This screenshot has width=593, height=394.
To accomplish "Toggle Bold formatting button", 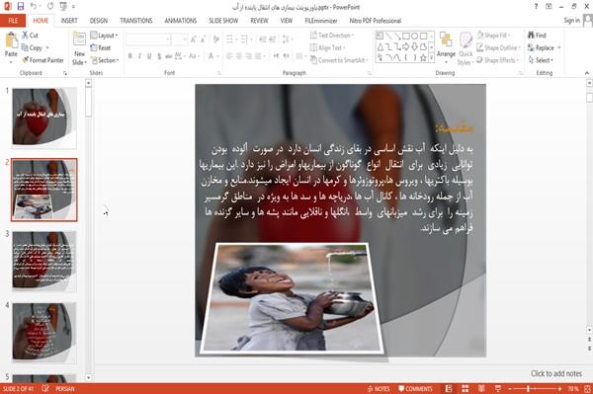I will tap(130, 56).
